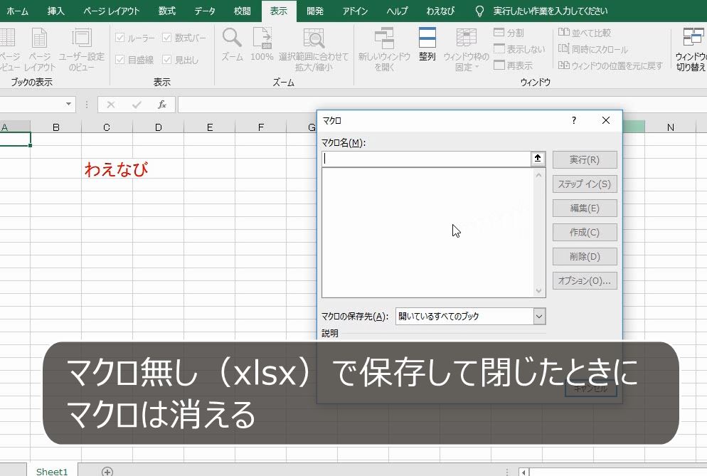Open Add-ins (アドイン) tab
707x476 pixels.
coord(356,11)
